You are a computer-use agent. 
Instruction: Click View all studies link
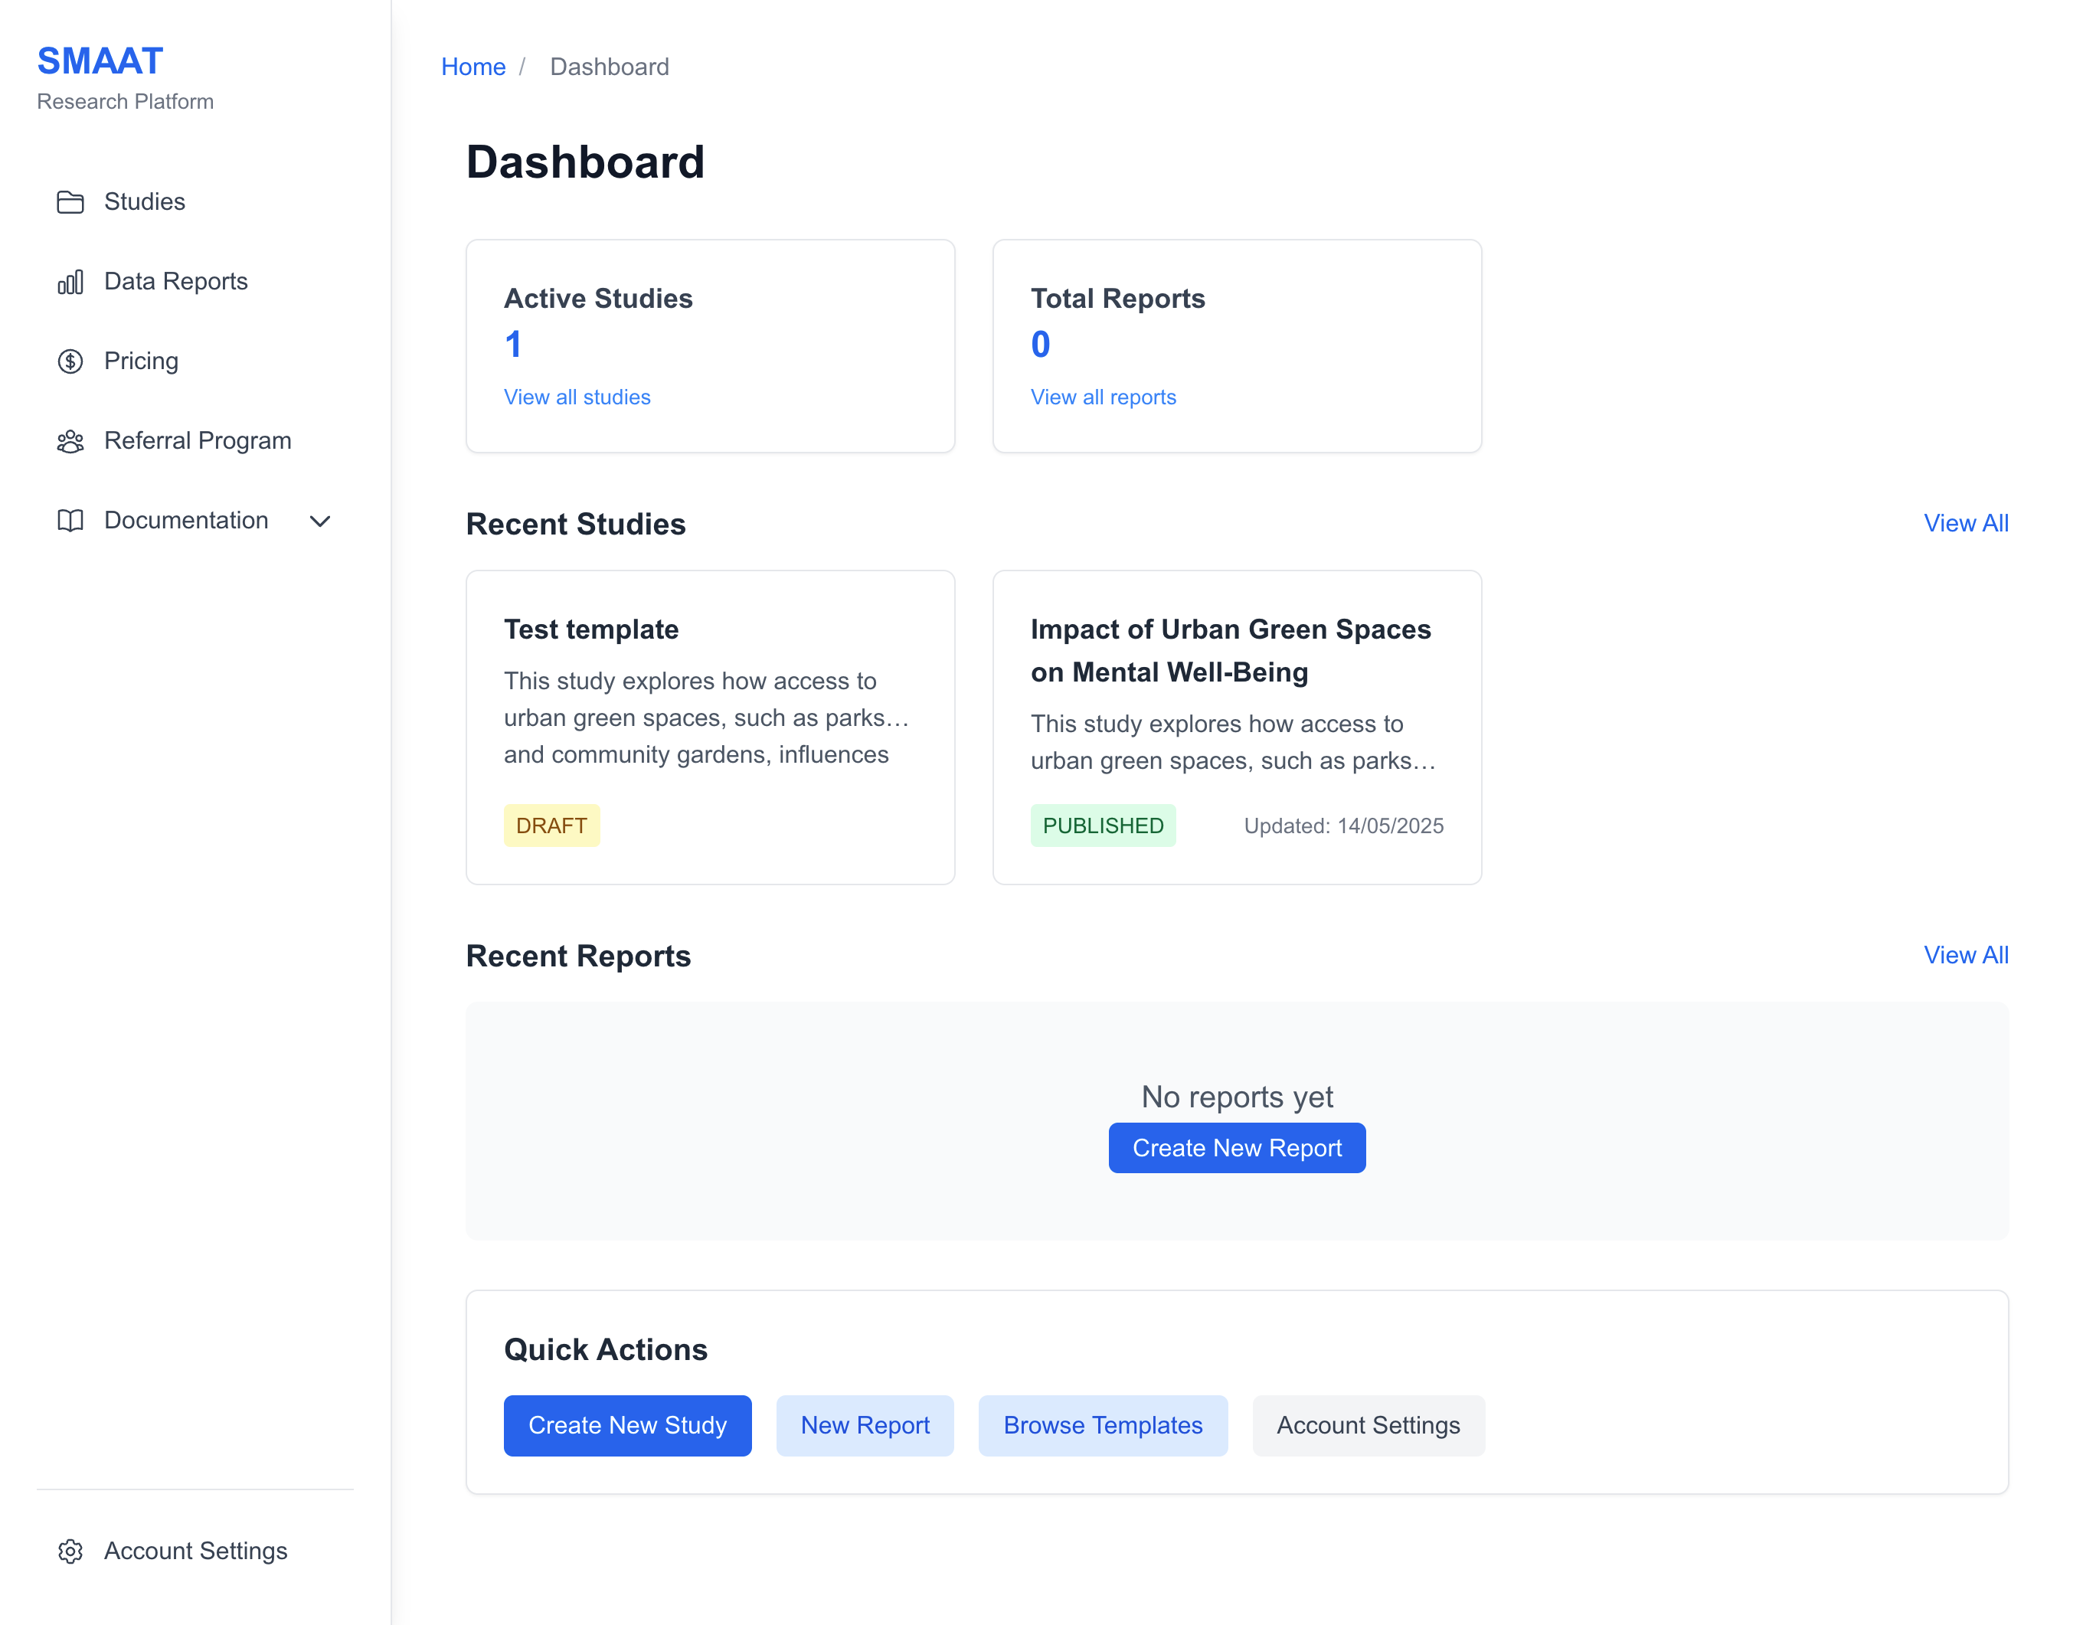point(577,397)
